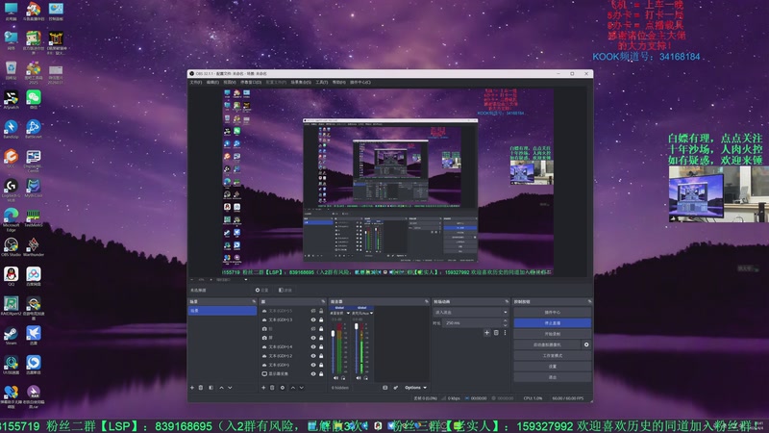The height and width of the screenshot is (433, 769).
Task: Open the 编辑(E) menu
Action: point(212,83)
